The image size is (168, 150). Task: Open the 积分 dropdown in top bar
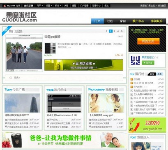click(58, 6)
